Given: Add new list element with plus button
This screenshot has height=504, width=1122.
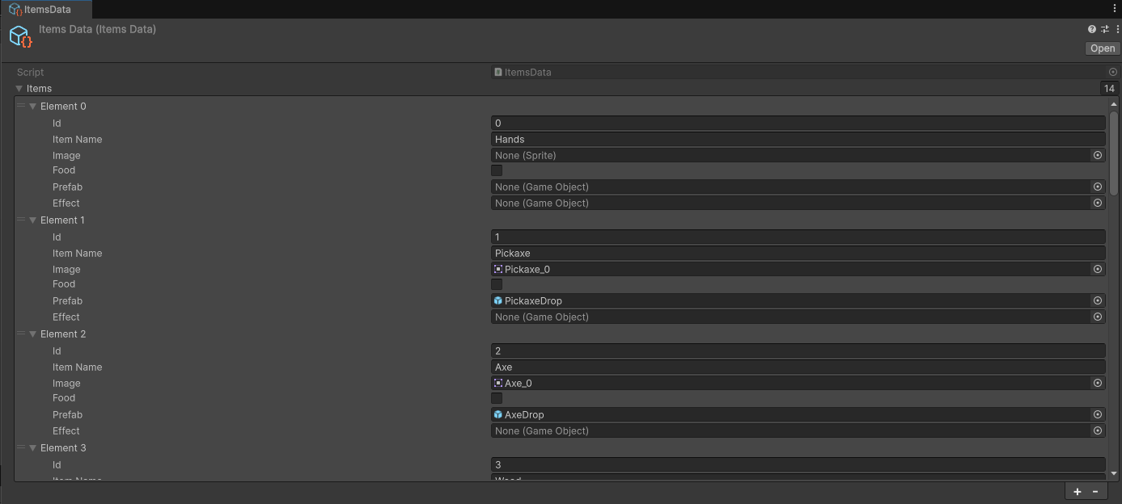Looking at the screenshot, I should tap(1077, 492).
